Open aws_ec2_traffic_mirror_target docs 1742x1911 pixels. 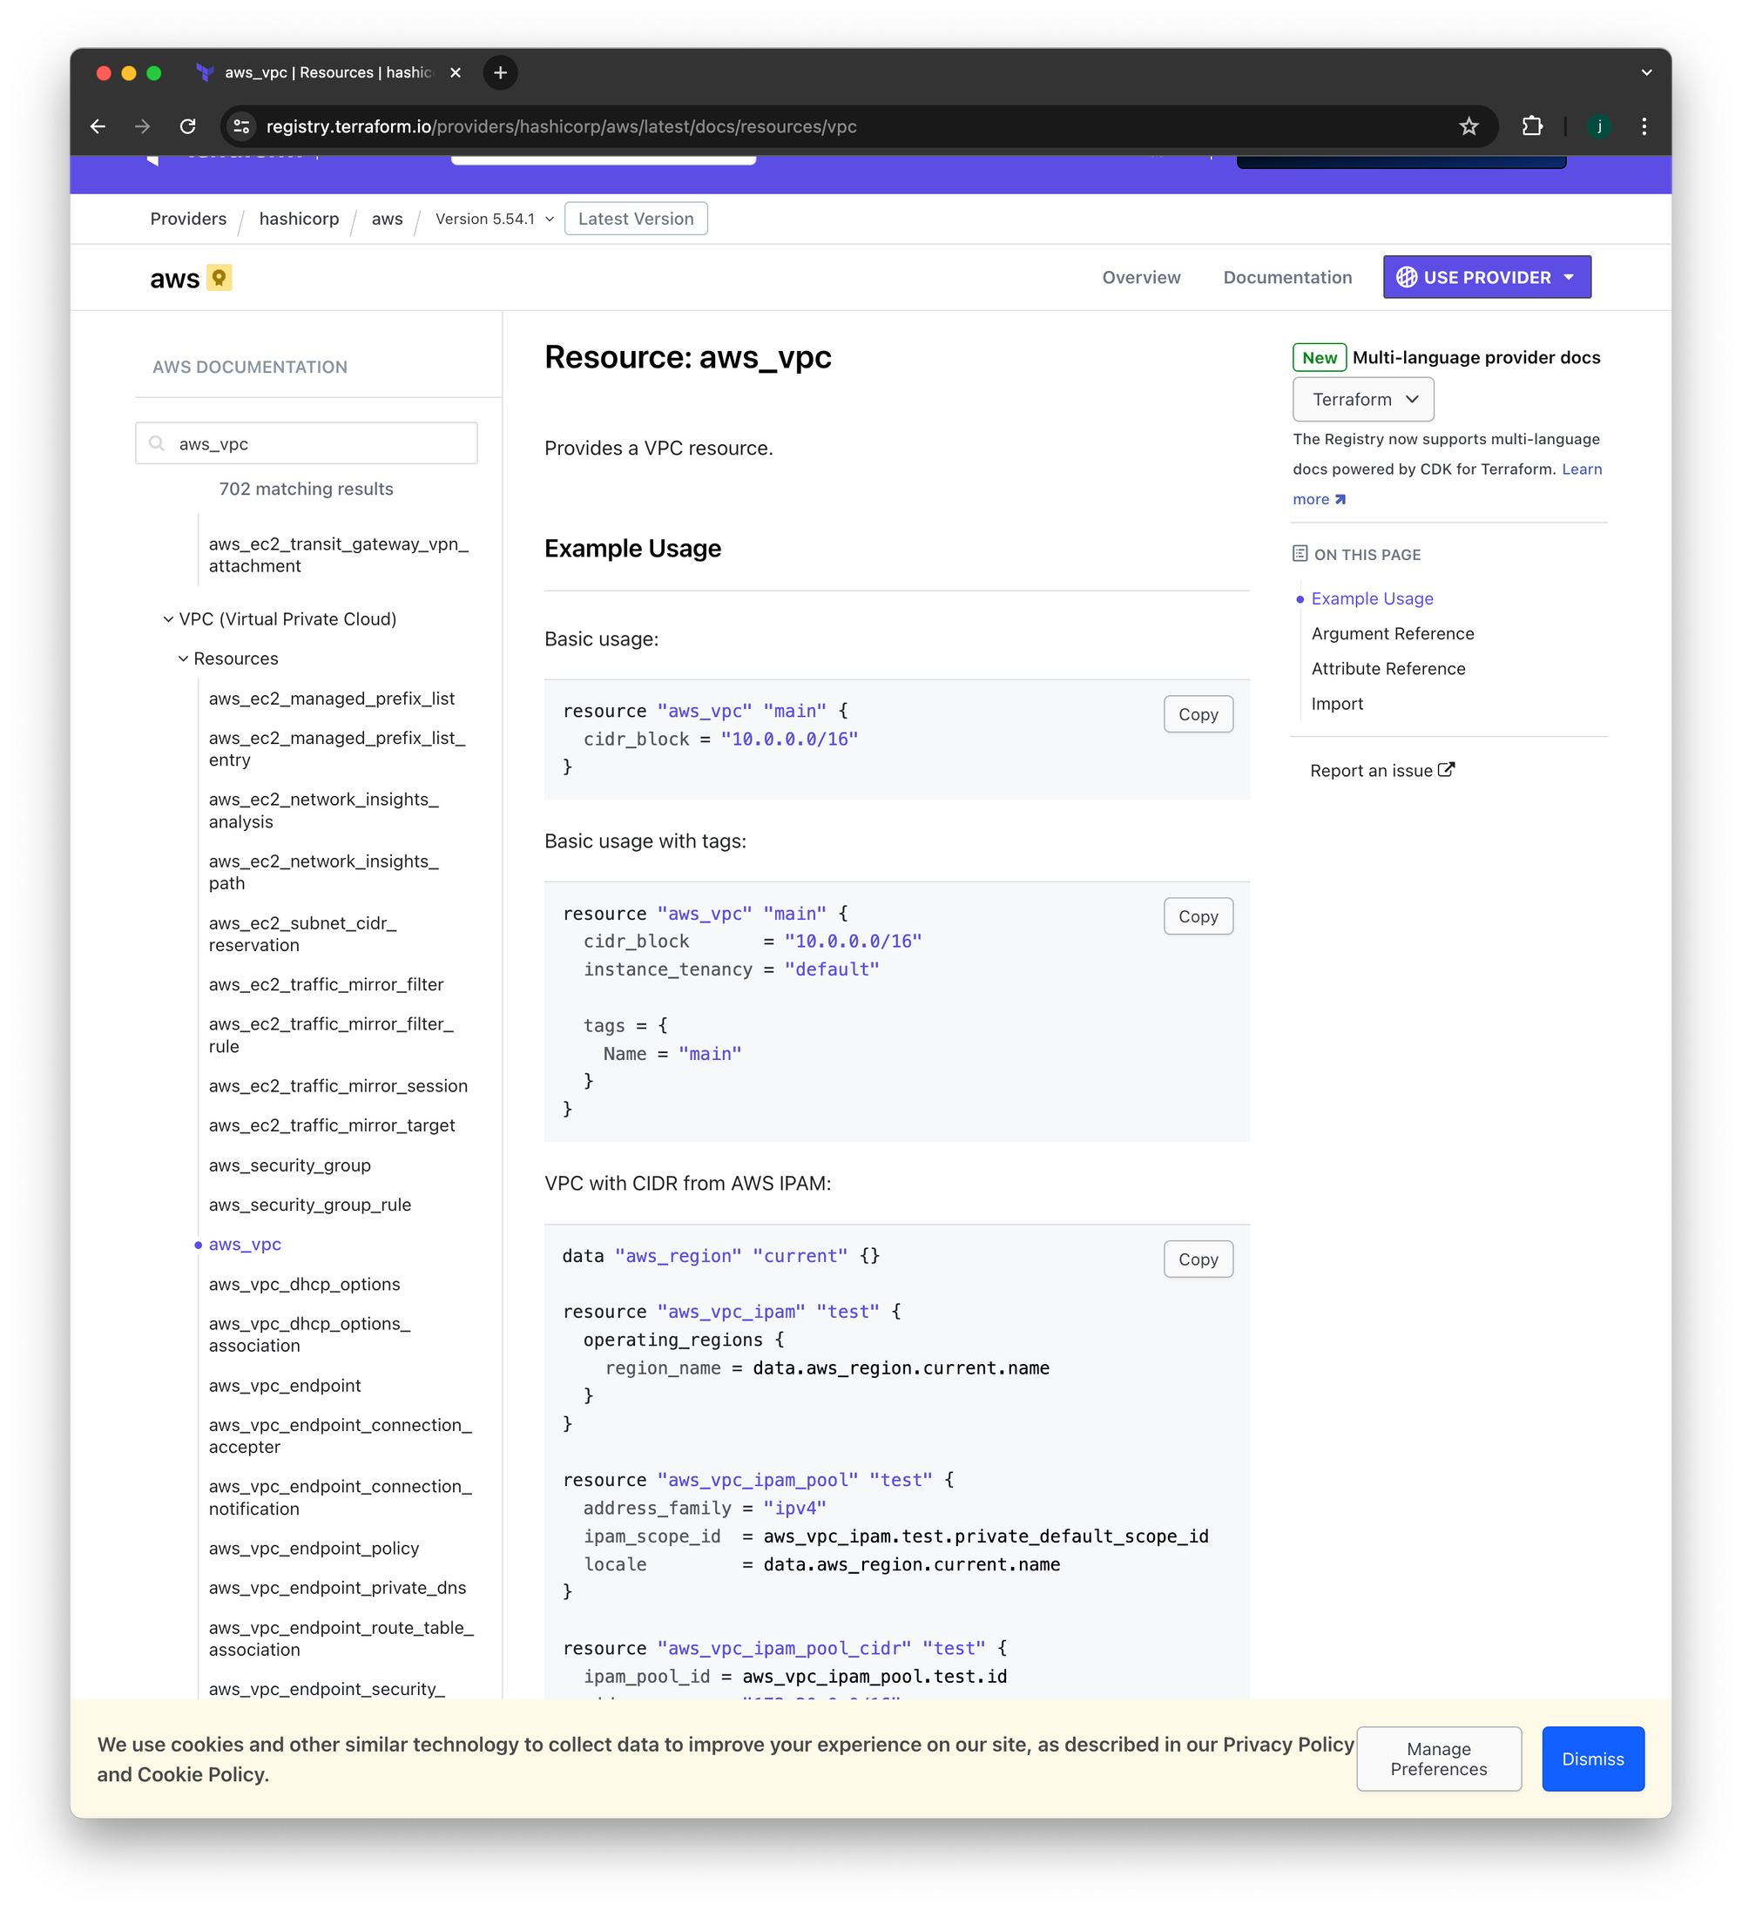click(x=332, y=1125)
